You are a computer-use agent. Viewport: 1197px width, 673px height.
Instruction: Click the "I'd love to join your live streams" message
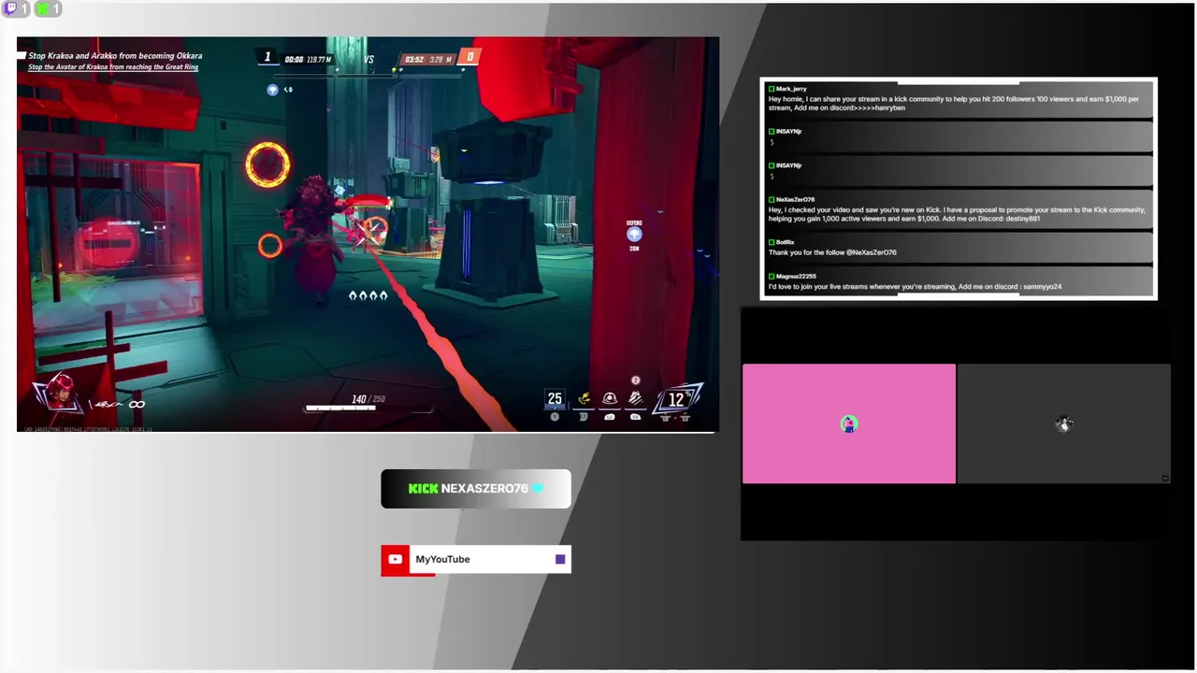click(x=915, y=287)
